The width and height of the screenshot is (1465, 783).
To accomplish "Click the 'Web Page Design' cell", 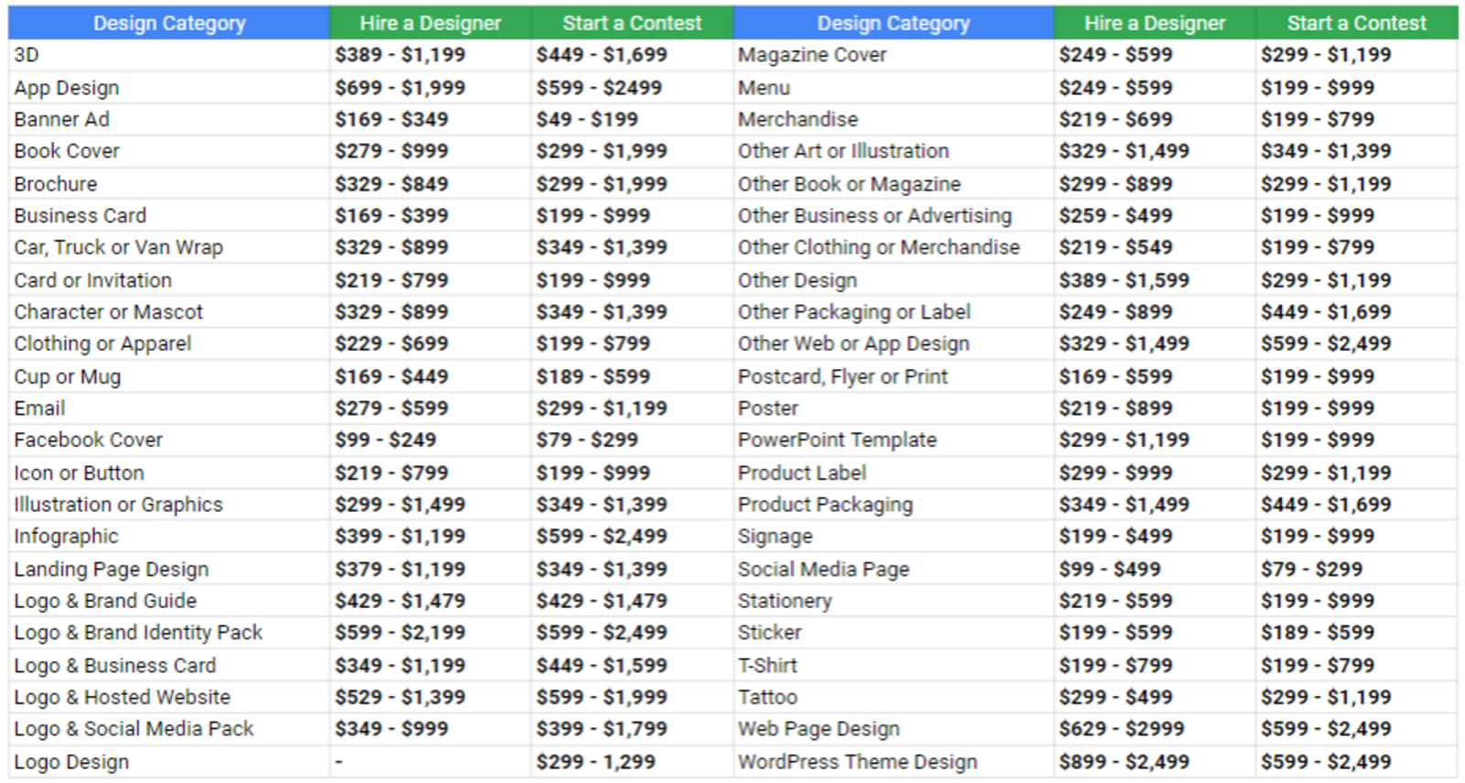I will coord(893,729).
